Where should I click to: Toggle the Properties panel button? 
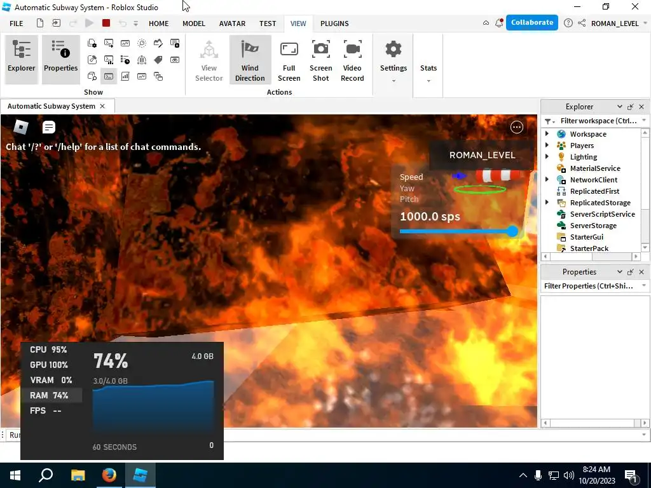pos(60,60)
